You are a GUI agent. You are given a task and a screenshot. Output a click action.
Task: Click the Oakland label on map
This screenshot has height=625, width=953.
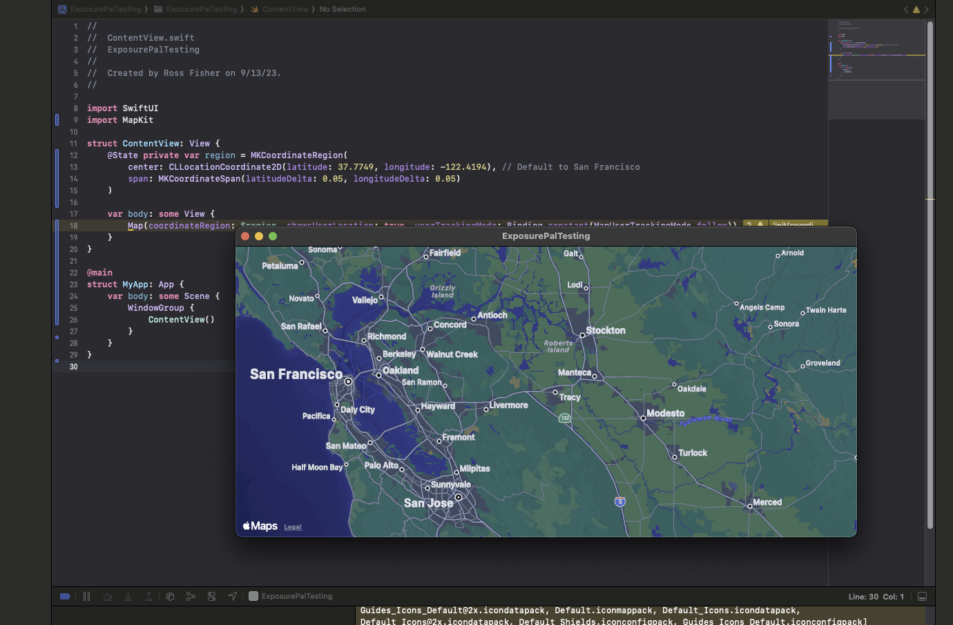[401, 371]
